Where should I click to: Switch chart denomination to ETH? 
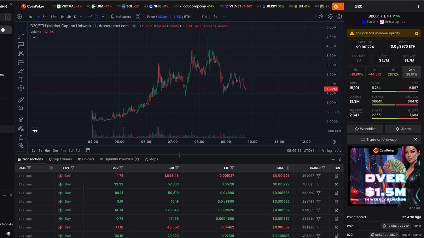coord(187,17)
